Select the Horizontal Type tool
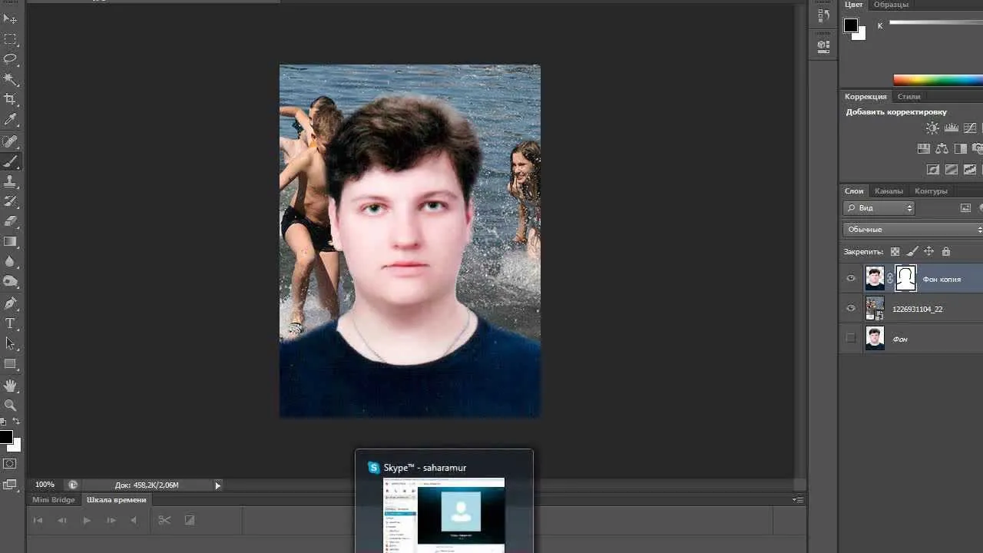983x553 pixels. coord(11,323)
